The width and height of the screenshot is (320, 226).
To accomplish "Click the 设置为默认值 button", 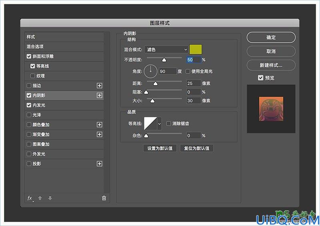I will 160,148.
